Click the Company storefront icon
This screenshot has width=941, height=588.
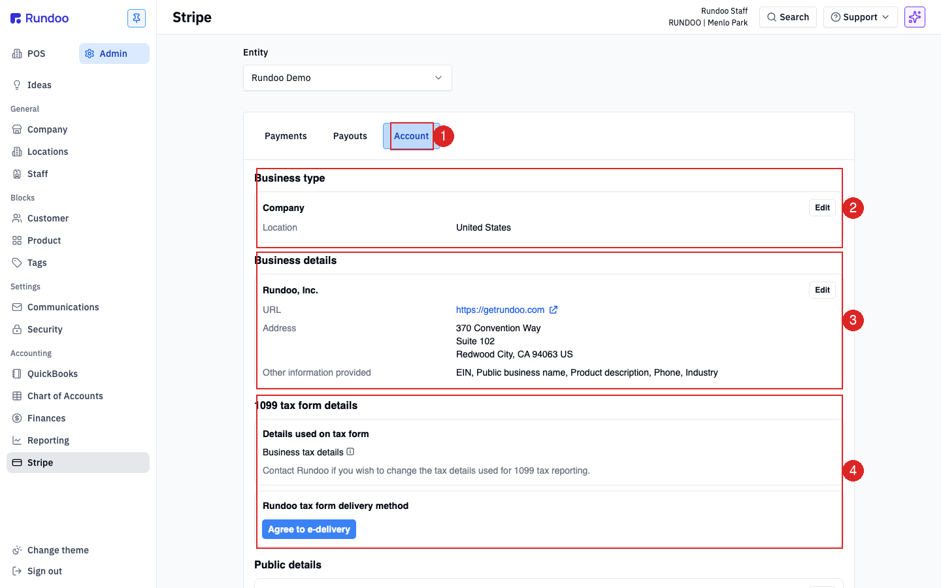click(x=17, y=129)
